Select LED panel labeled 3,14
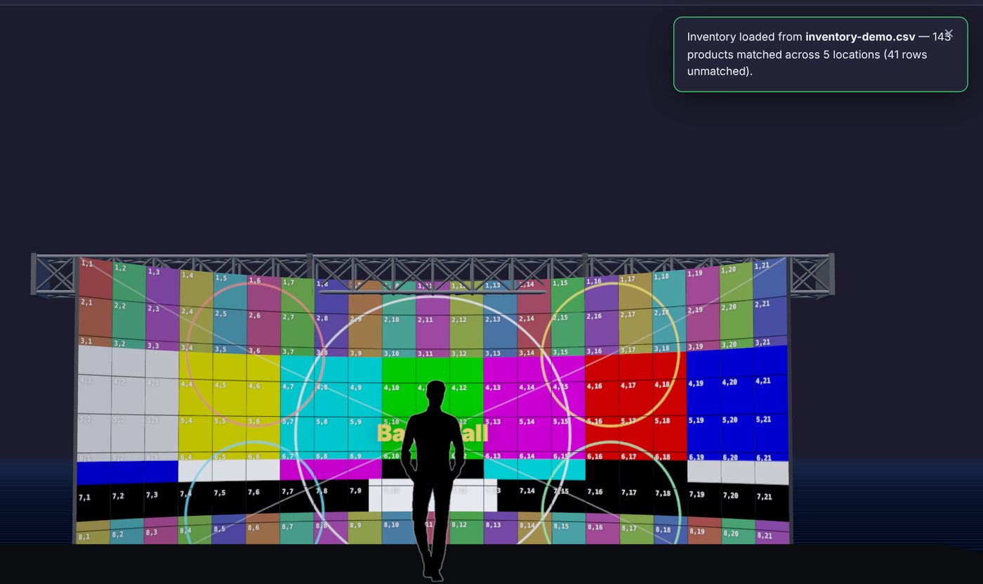This screenshot has width=983, height=584. [x=534, y=367]
